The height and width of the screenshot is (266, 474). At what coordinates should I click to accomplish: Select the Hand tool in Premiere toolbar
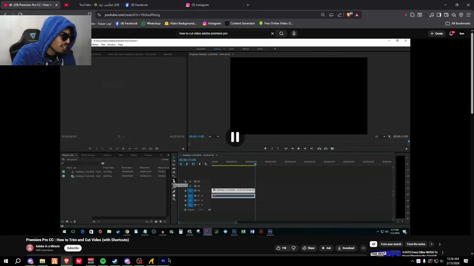pyautogui.click(x=174, y=195)
